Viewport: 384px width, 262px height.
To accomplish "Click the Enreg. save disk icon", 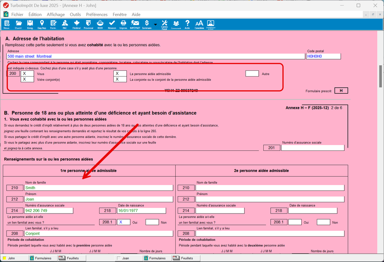I will 30,25.
